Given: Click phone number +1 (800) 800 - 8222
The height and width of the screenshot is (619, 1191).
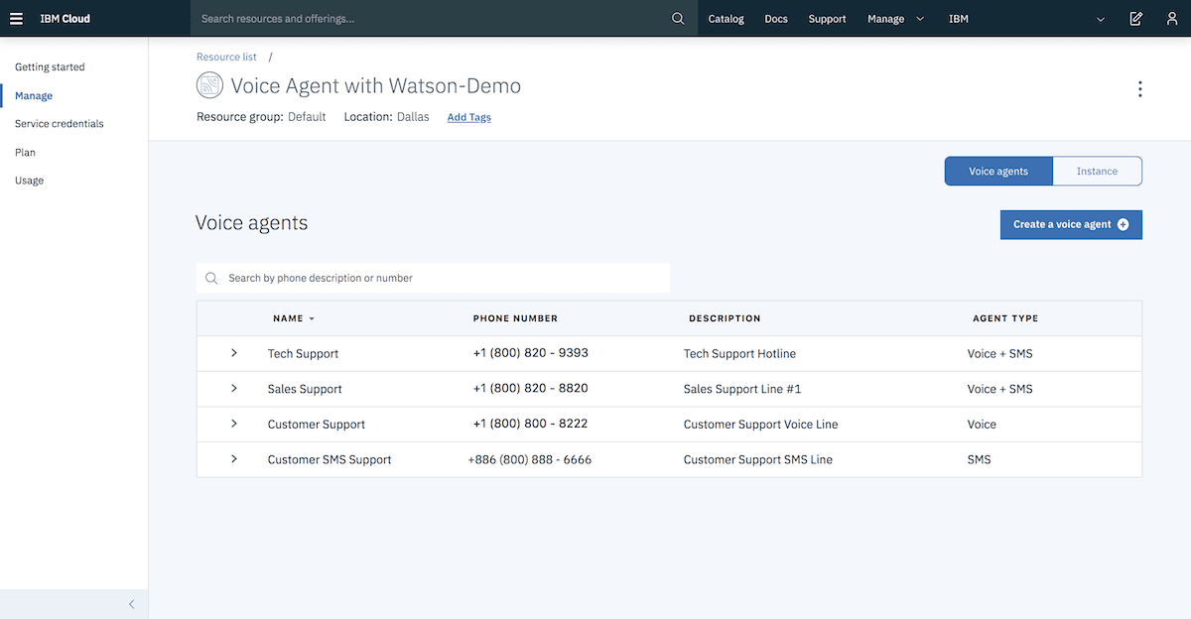Looking at the screenshot, I should (x=531, y=424).
